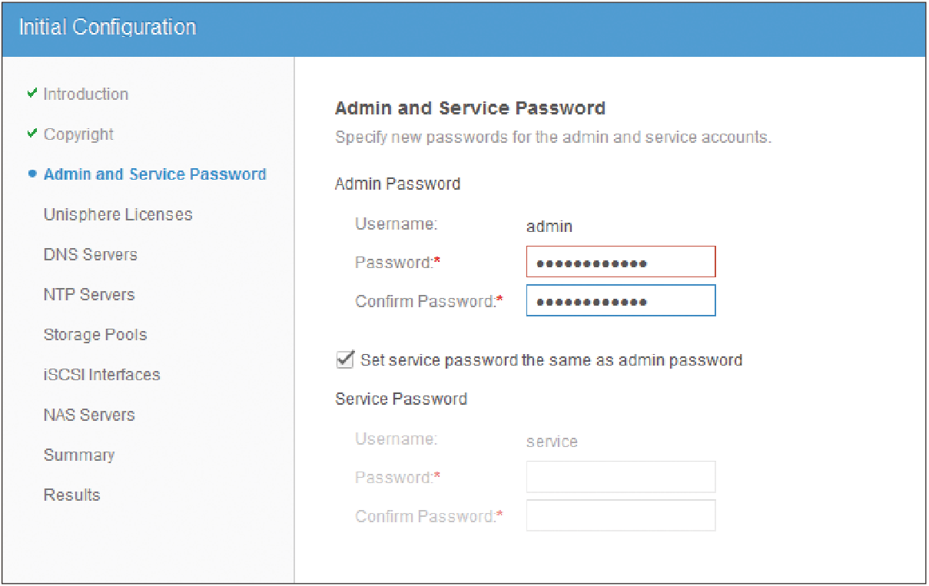Open the Introduction step
This screenshot has height=586, width=929.
[86, 94]
